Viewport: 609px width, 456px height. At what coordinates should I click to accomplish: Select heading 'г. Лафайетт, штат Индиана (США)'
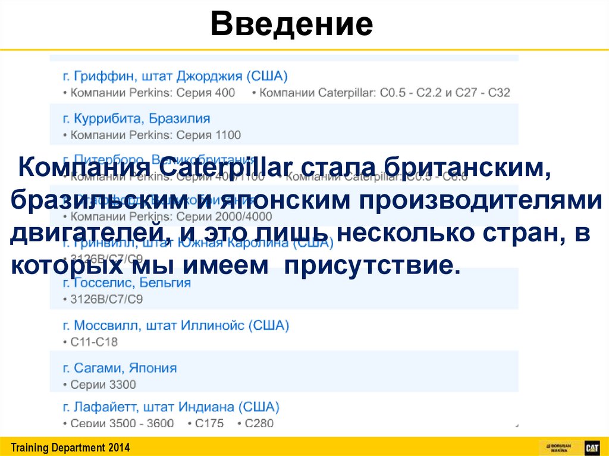[171, 407]
